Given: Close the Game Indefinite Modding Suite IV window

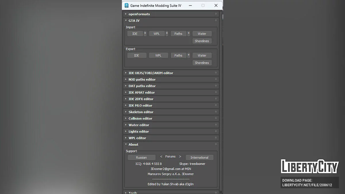Looking at the screenshot, I should tap(216, 5).
